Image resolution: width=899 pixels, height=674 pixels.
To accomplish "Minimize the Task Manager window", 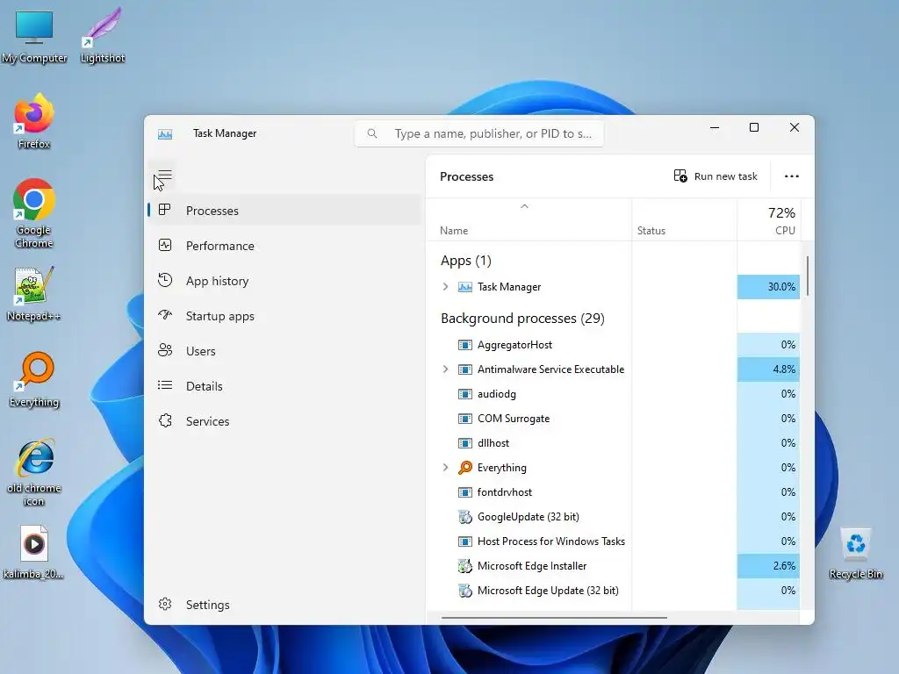I will click(x=715, y=127).
